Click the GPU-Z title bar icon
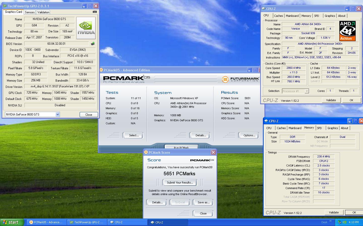Image resolution: width=363 pixels, height=226 pixels. (5, 6)
